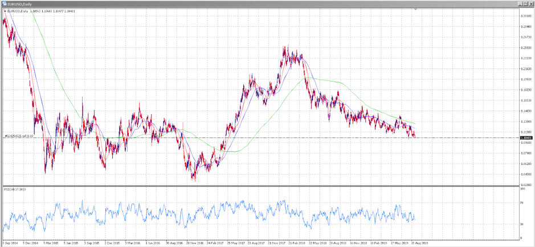Click the RSI scale value 100
The image size is (535, 247).
tap(522, 189)
